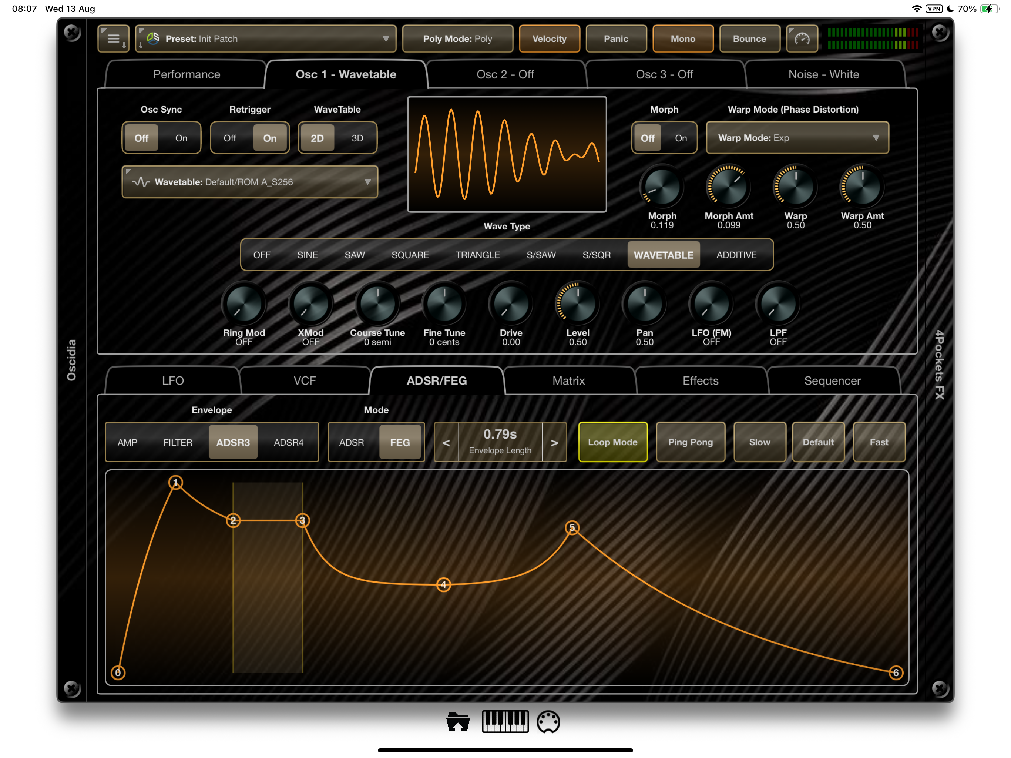Image resolution: width=1011 pixels, height=758 pixels.
Task: Switch WaveTable to 3D
Action: point(357,138)
